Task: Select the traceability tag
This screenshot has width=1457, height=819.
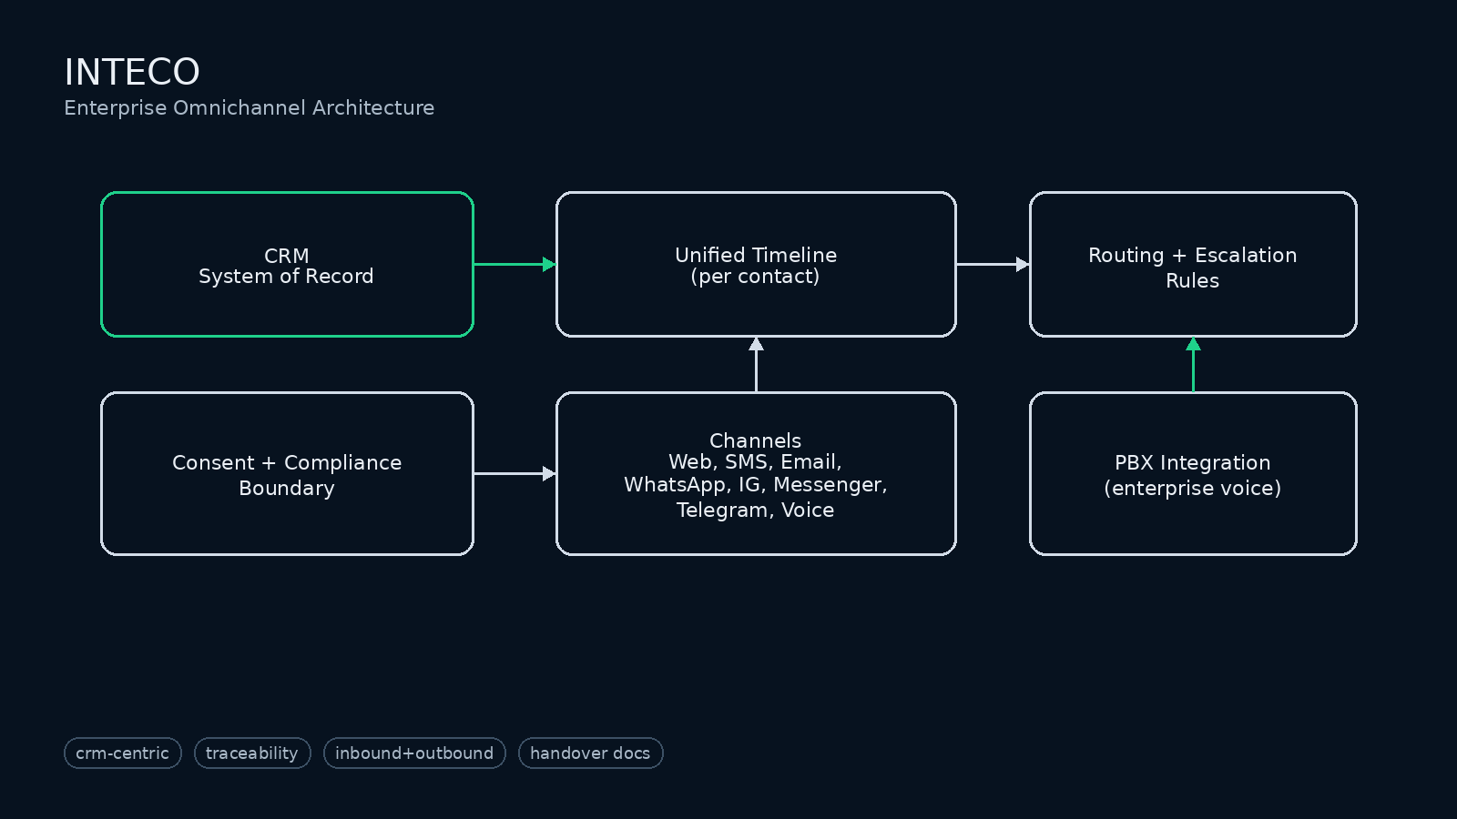Action: pos(252,753)
